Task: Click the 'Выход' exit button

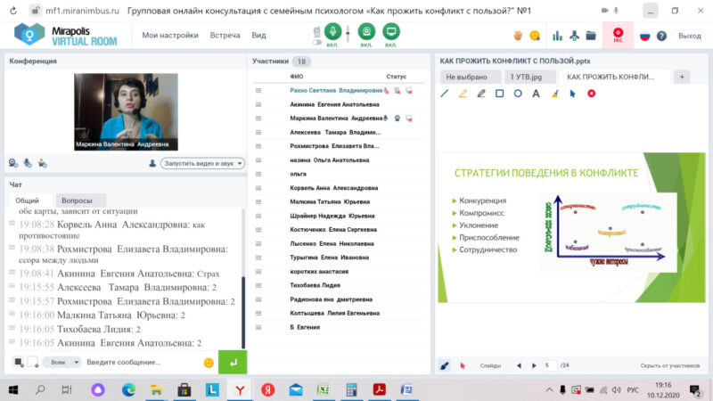Action: pos(689,36)
